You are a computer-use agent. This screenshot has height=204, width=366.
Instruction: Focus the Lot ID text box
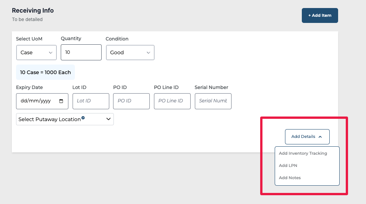91,101
